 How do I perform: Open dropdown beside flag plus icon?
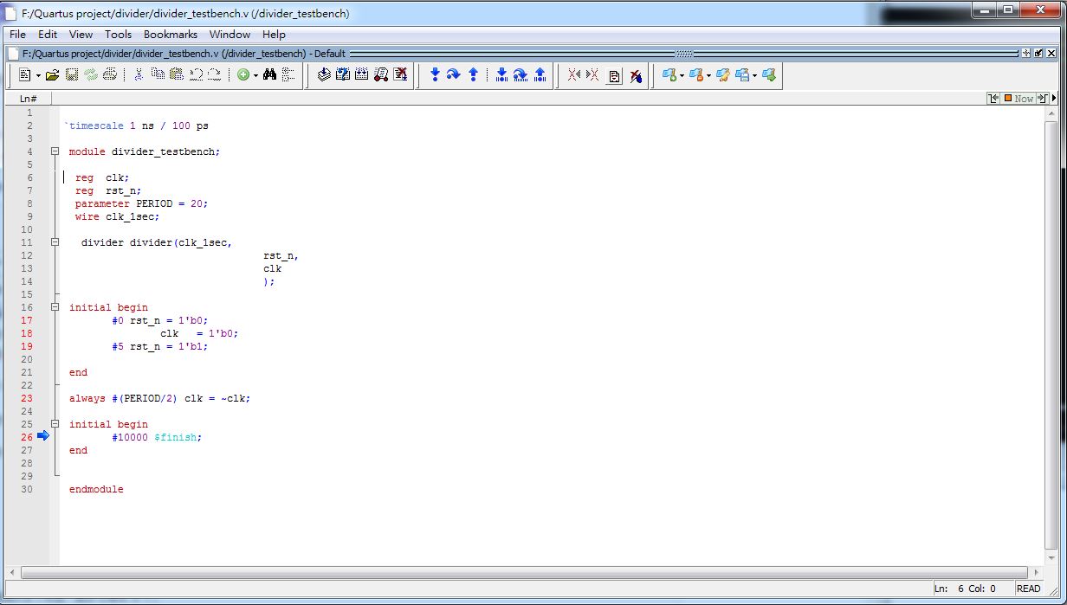coord(682,76)
